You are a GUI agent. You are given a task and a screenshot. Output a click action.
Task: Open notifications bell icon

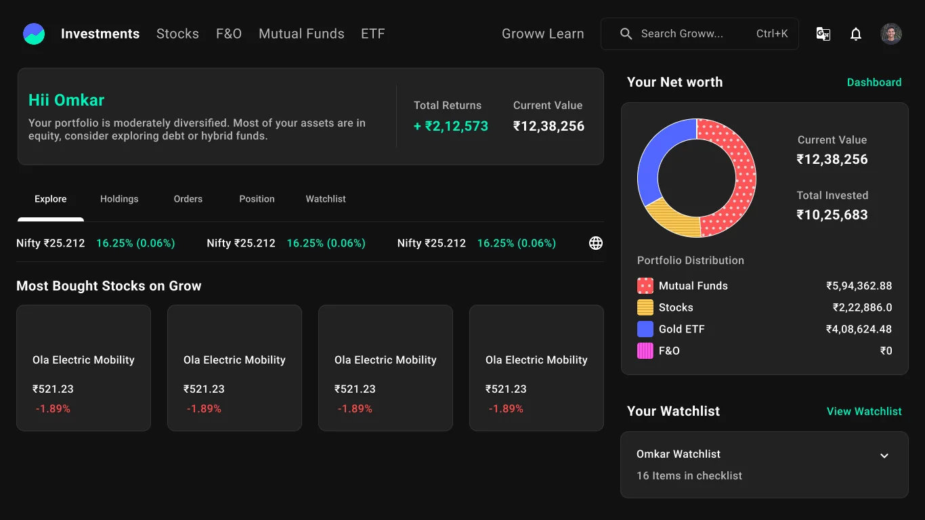click(x=856, y=34)
